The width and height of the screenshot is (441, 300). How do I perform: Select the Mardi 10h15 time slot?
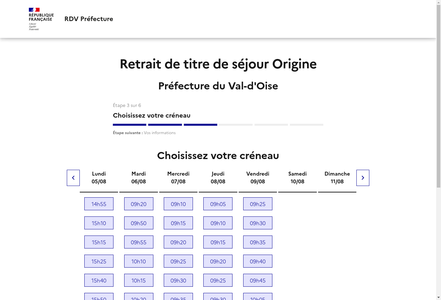(x=139, y=280)
